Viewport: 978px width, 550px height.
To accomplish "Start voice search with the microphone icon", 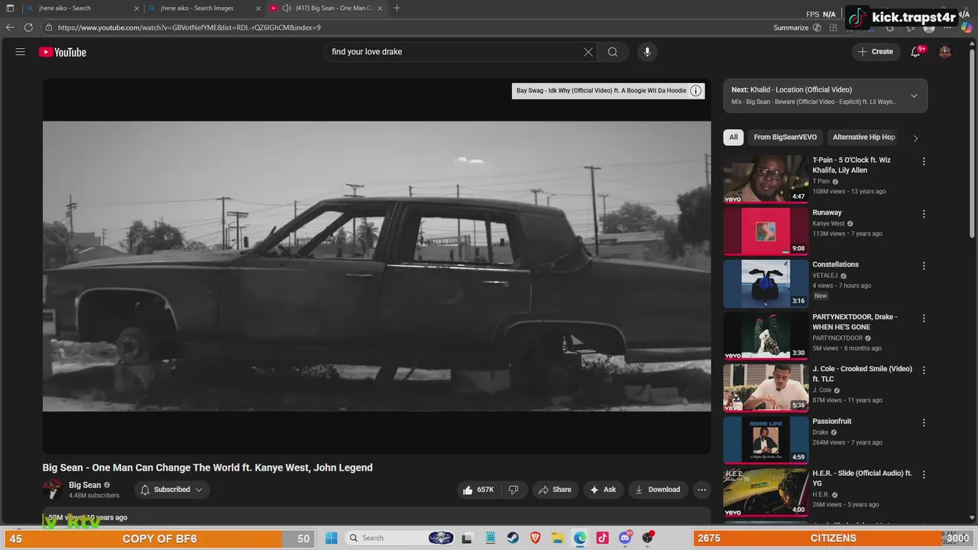I will 647,52.
